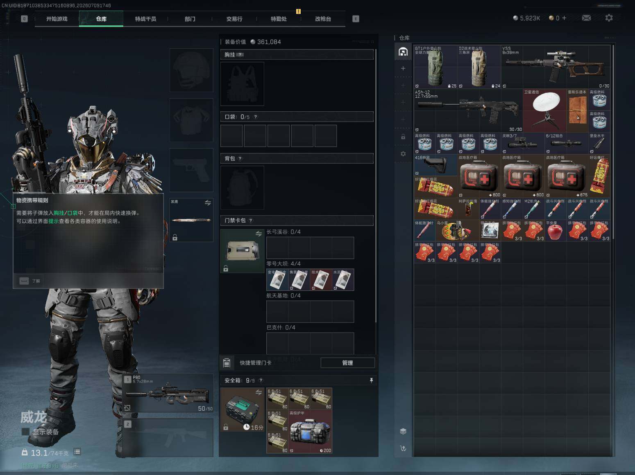Select the 黑鹰 melee knife slot
Viewport: 635px width, 475px height.
pos(191,220)
